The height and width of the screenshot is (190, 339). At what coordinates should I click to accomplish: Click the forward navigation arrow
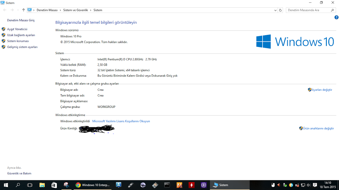pos(12,10)
